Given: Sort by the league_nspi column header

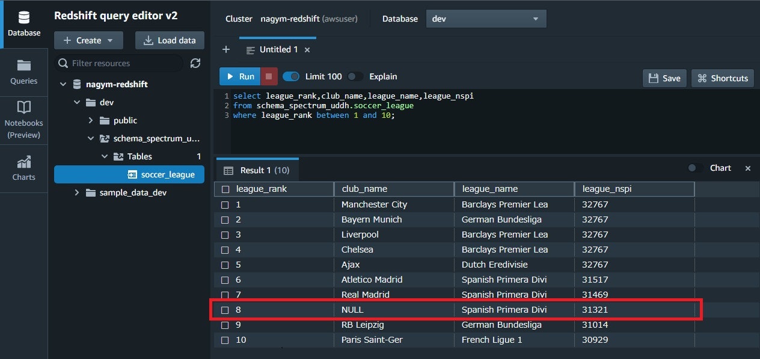Looking at the screenshot, I should point(634,189).
